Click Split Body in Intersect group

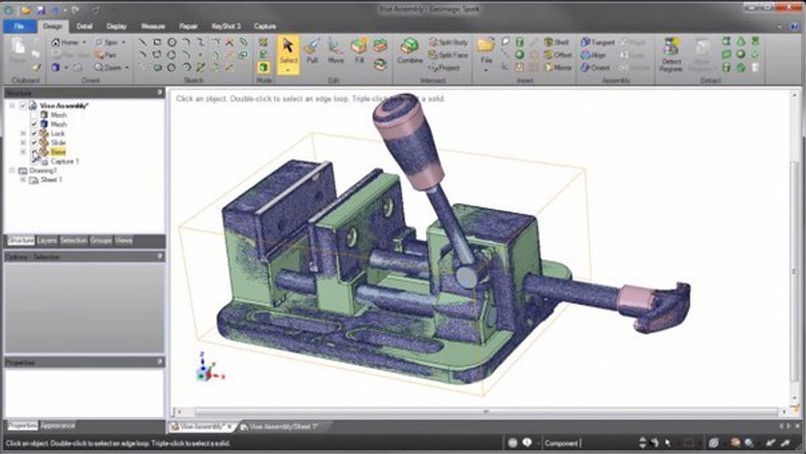[x=448, y=42]
